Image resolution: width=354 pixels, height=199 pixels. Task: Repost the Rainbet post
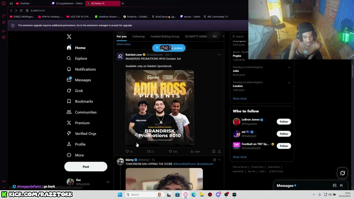(x=150, y=151)
